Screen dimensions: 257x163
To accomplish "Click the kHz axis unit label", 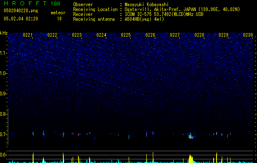I will pos(4,33).
